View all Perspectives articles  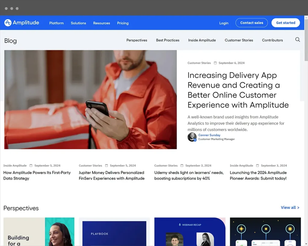click(x=290, y=208)
